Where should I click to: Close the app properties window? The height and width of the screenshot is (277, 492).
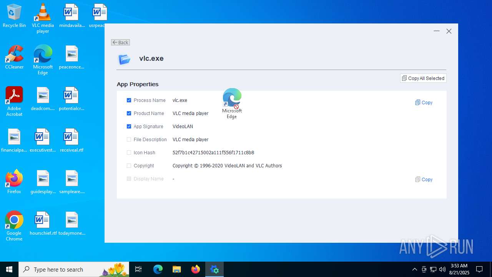coord(449,31)
